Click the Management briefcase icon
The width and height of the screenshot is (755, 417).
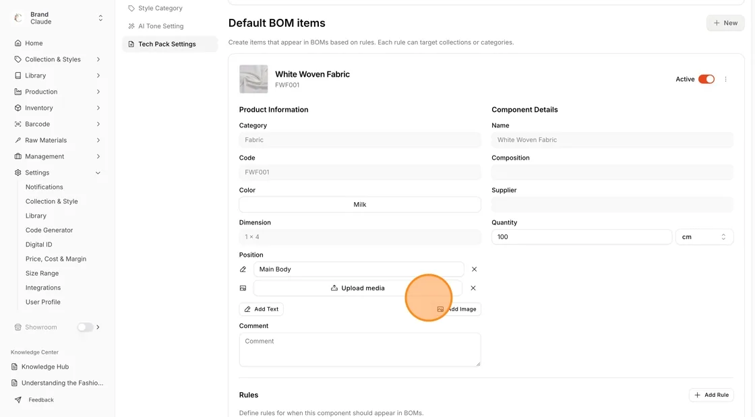18,156
